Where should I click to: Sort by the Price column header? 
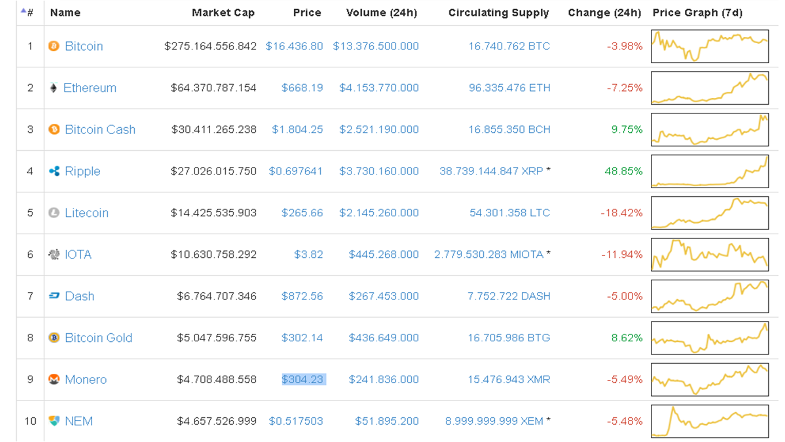point(307,13)
